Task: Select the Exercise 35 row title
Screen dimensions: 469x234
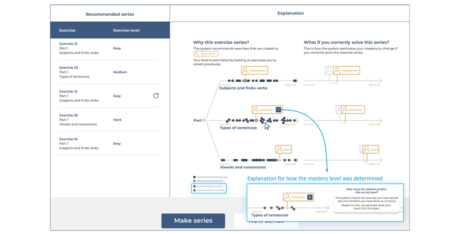Action: pyautogui.click(x=69, y=115)
